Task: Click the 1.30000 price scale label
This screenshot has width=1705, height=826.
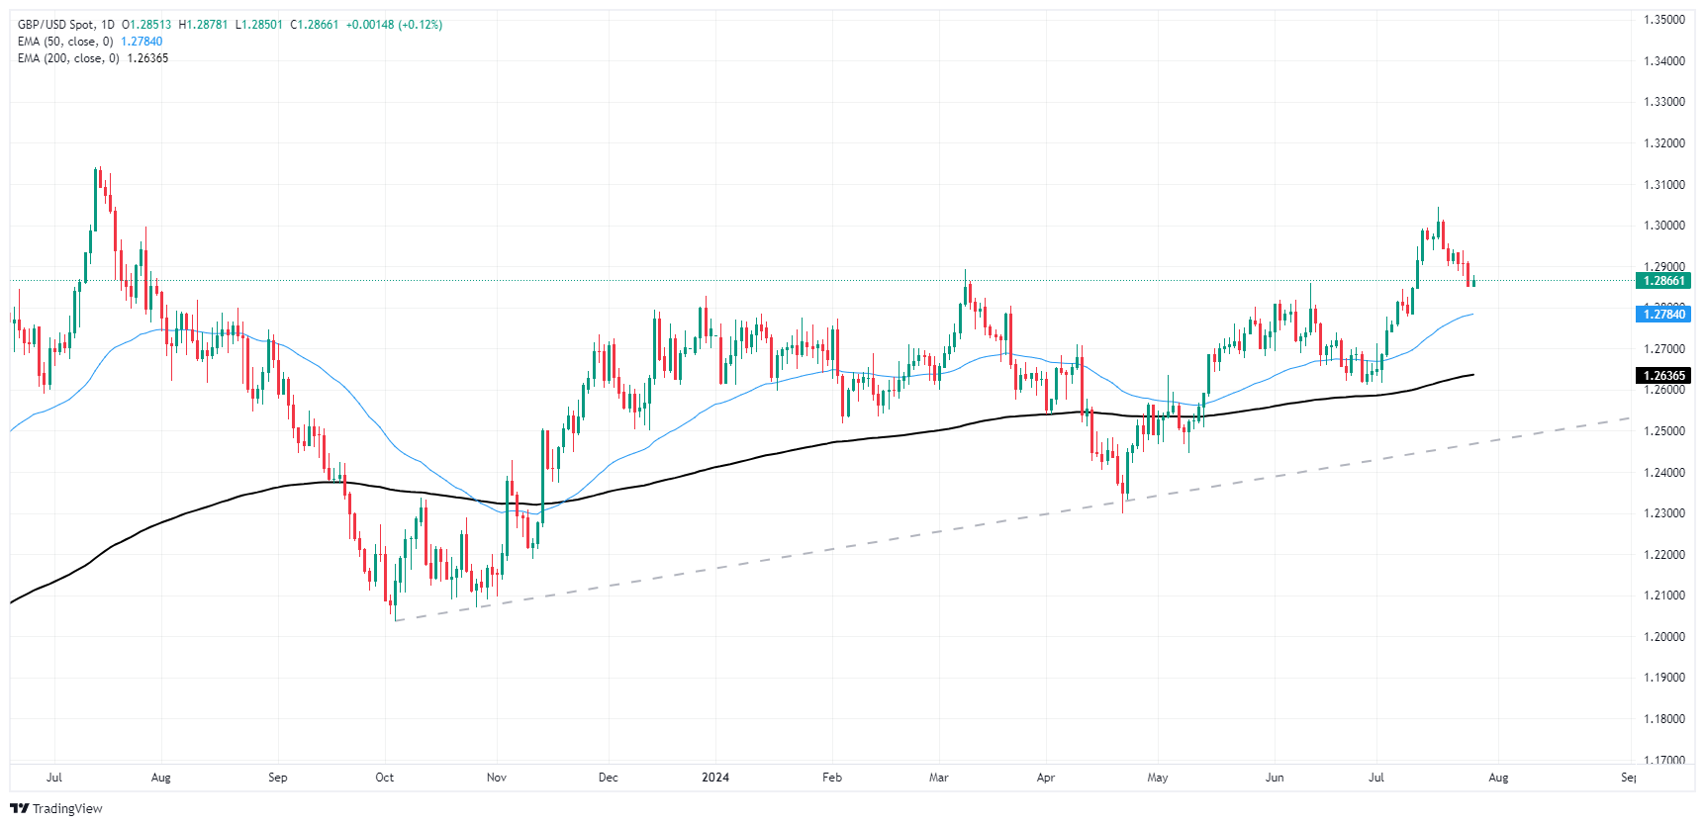Action: click(1663, 226)
